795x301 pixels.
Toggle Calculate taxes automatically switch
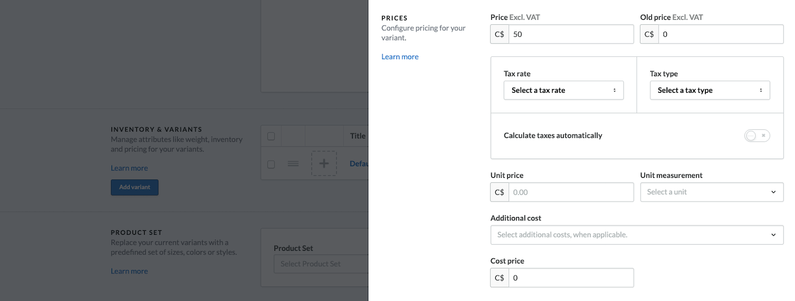pyautogui.click(x=757, y=135)
